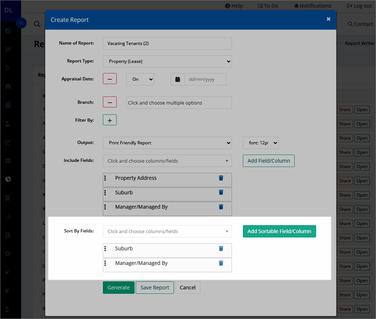Collapse the sidebar with the chevron button
This screenshot has width=376, height=319.
[x=21, y=23]
